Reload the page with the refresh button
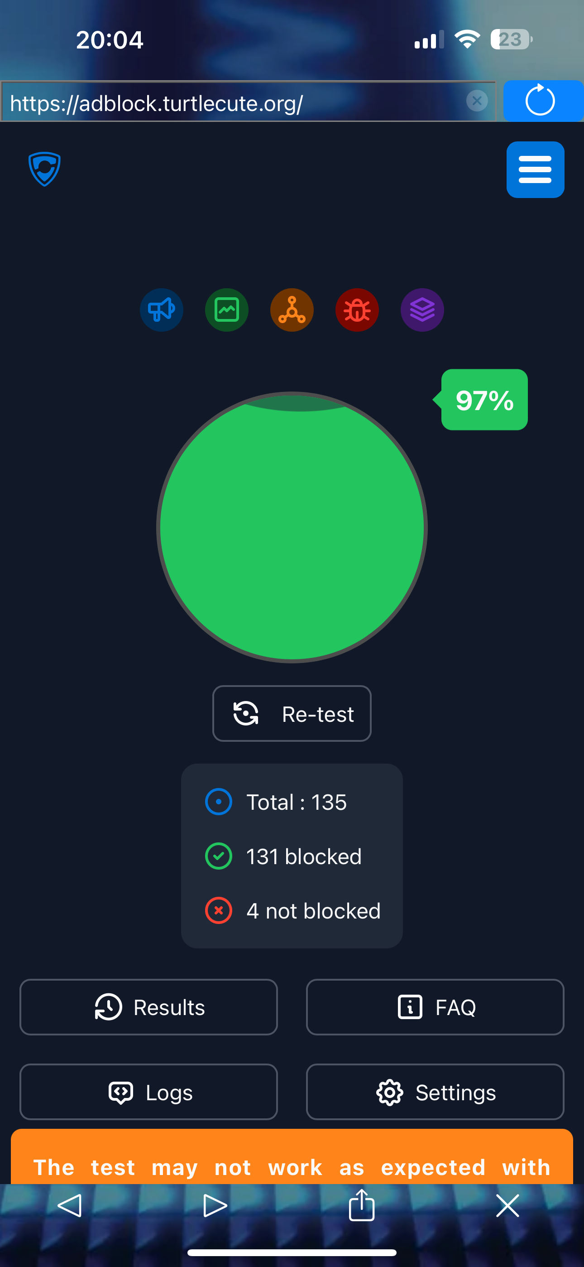Image resolution: width=584 pixels, height=1267 pixels. point(543,102)
